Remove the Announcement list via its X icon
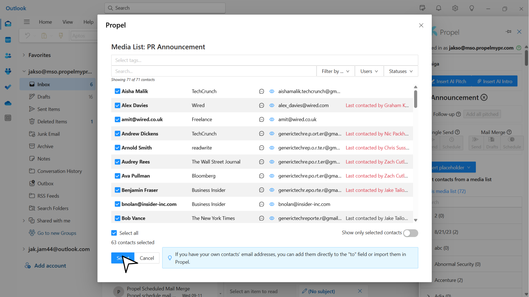This screenshot has height=297, width=529. (x=484, y=97)
